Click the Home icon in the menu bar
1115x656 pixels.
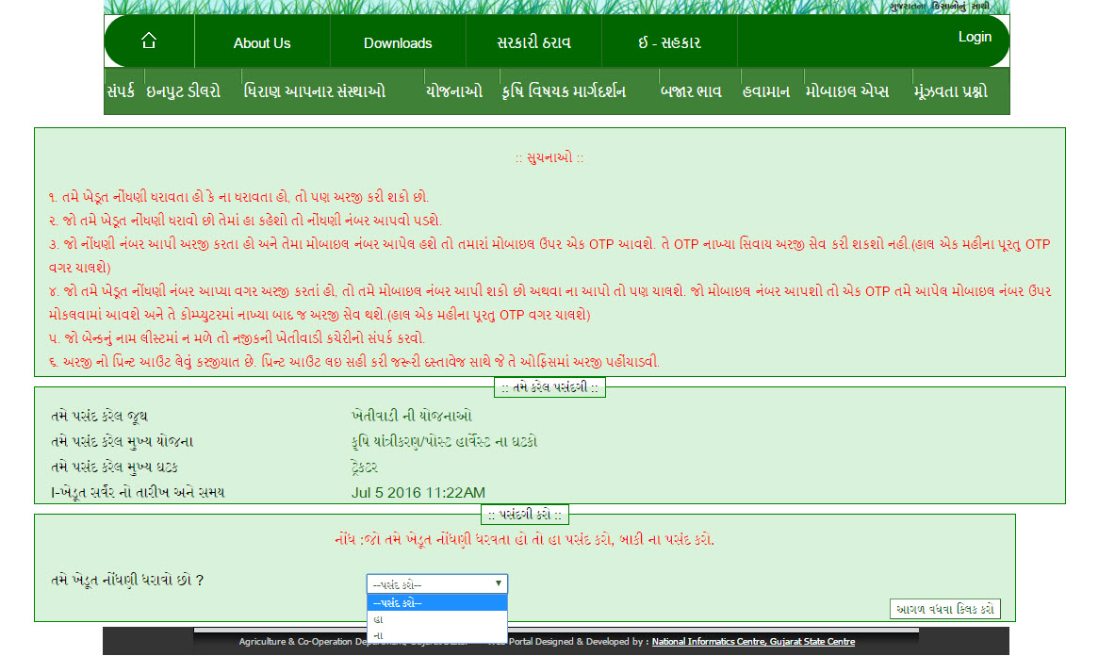click(147, 41)
